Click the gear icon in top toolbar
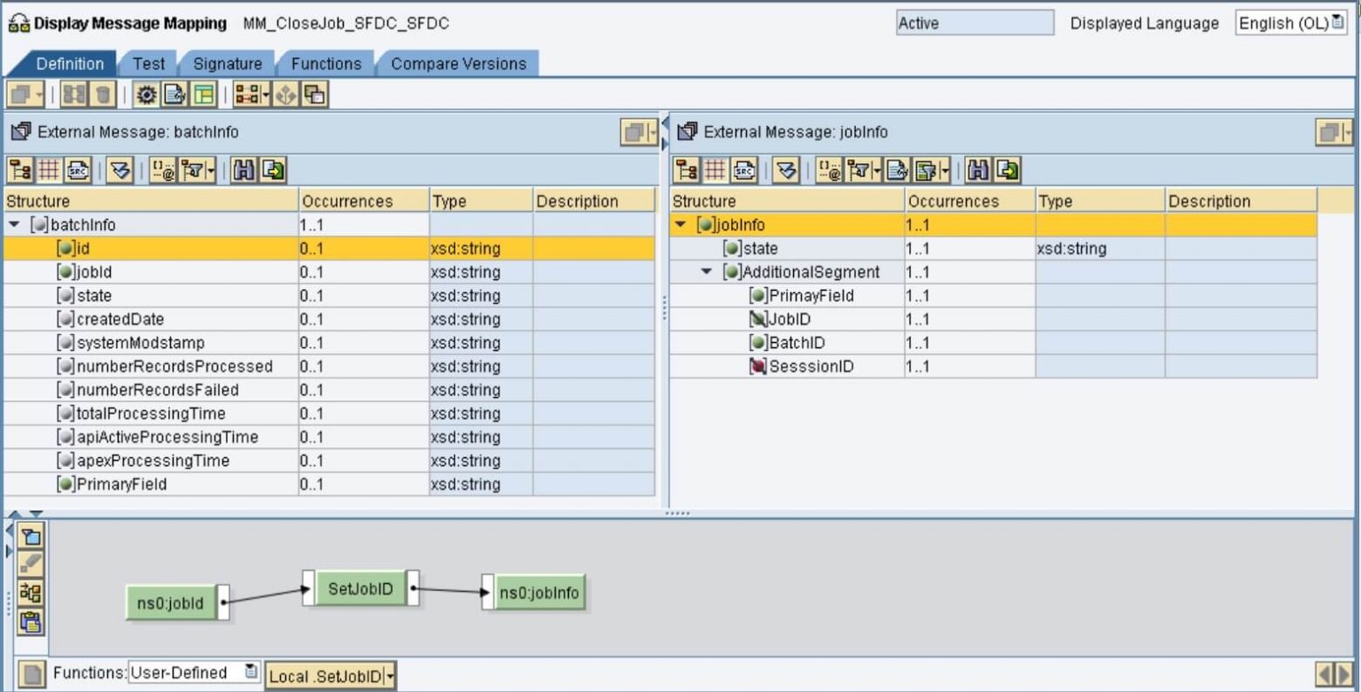The width and height of the screenshot is (1361, 692). [146, 95]
